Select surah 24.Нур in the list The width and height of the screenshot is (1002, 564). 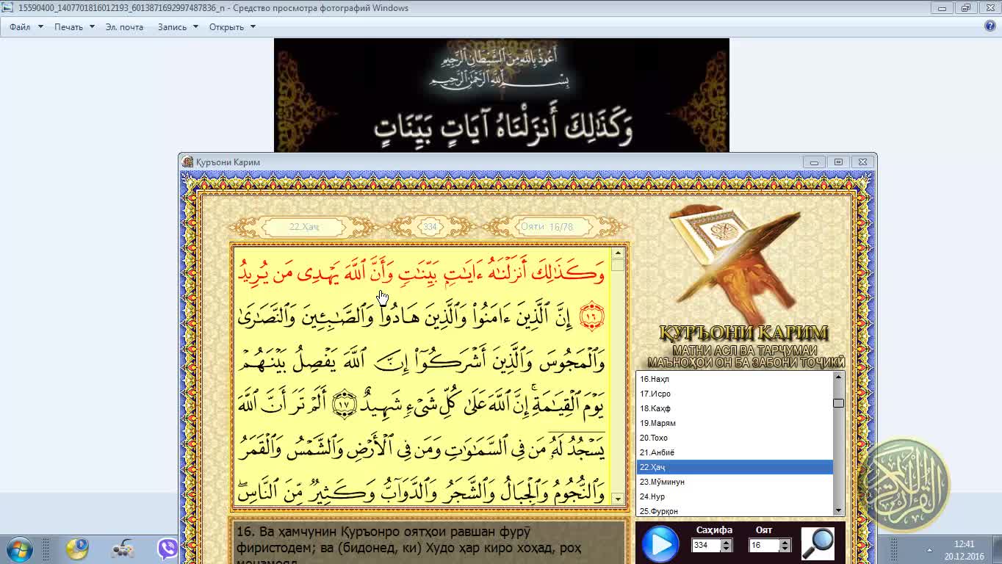[735, 496]
